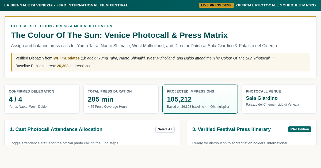Click the '285 min' duration value
Image resolution: width=321 pixels, height=168 pixels.
pos(101,99)
